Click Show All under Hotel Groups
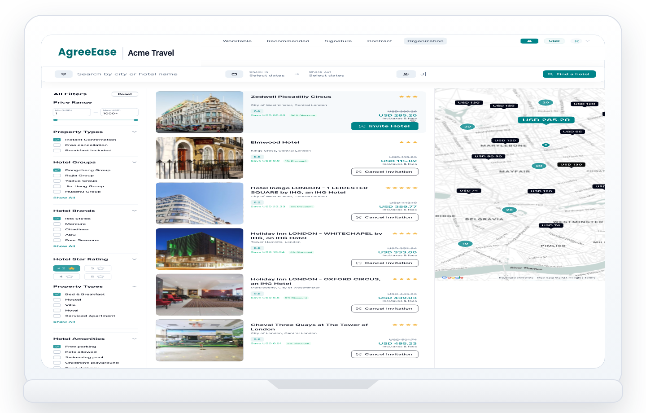Viewport: 646px width, 413px height. [64, 198]
